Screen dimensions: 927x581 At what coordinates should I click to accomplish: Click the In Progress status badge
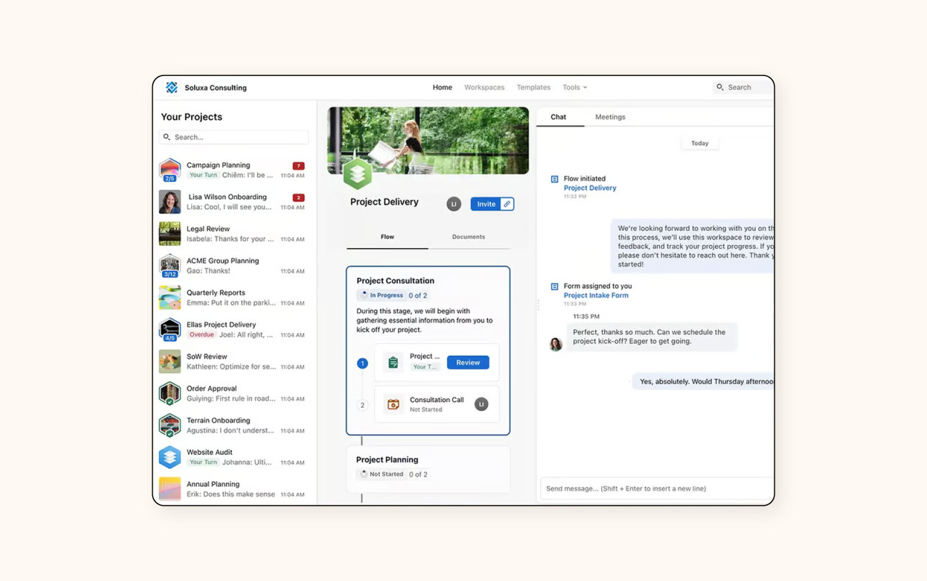(382, 295)
